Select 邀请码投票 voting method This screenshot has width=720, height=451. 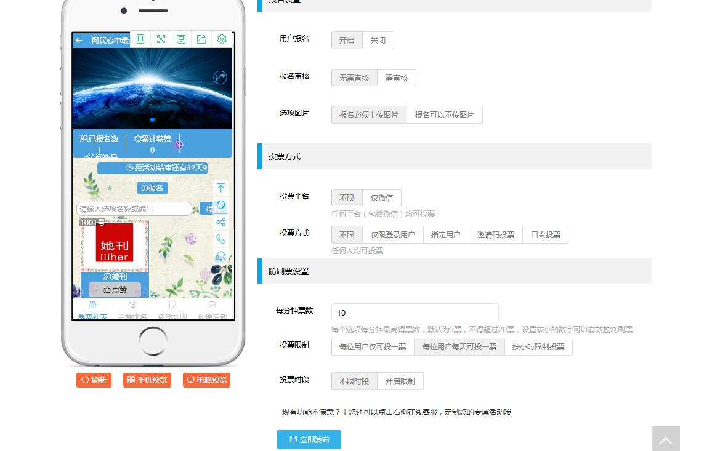495,234
